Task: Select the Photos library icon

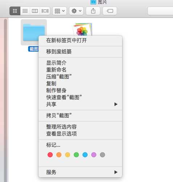Action: 83,29
